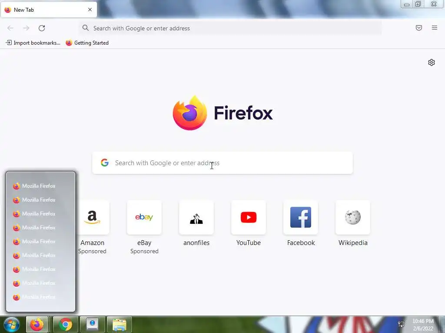Select the New Tab tab
This screenshot has height=333, width=445.
coord(49,10)
